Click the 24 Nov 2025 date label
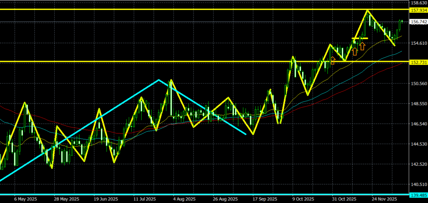The image size is (428, 203). point(384,199)
